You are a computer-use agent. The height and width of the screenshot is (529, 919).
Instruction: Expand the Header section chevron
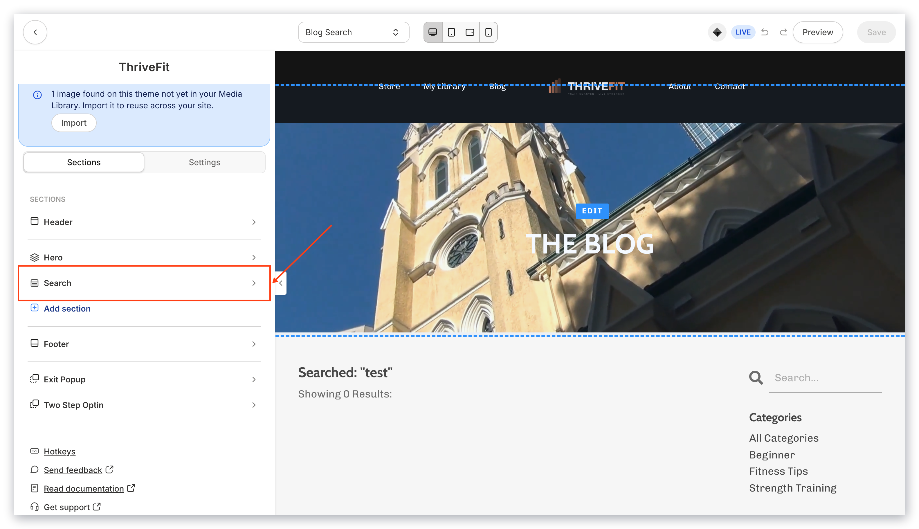254,222
